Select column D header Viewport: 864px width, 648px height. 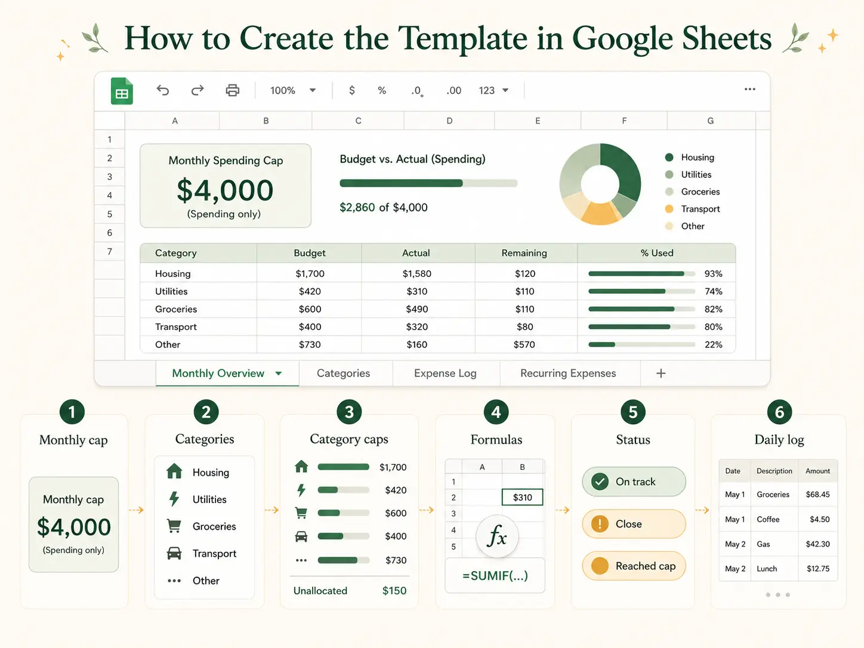pyautogui.click(x=449, y=121)
